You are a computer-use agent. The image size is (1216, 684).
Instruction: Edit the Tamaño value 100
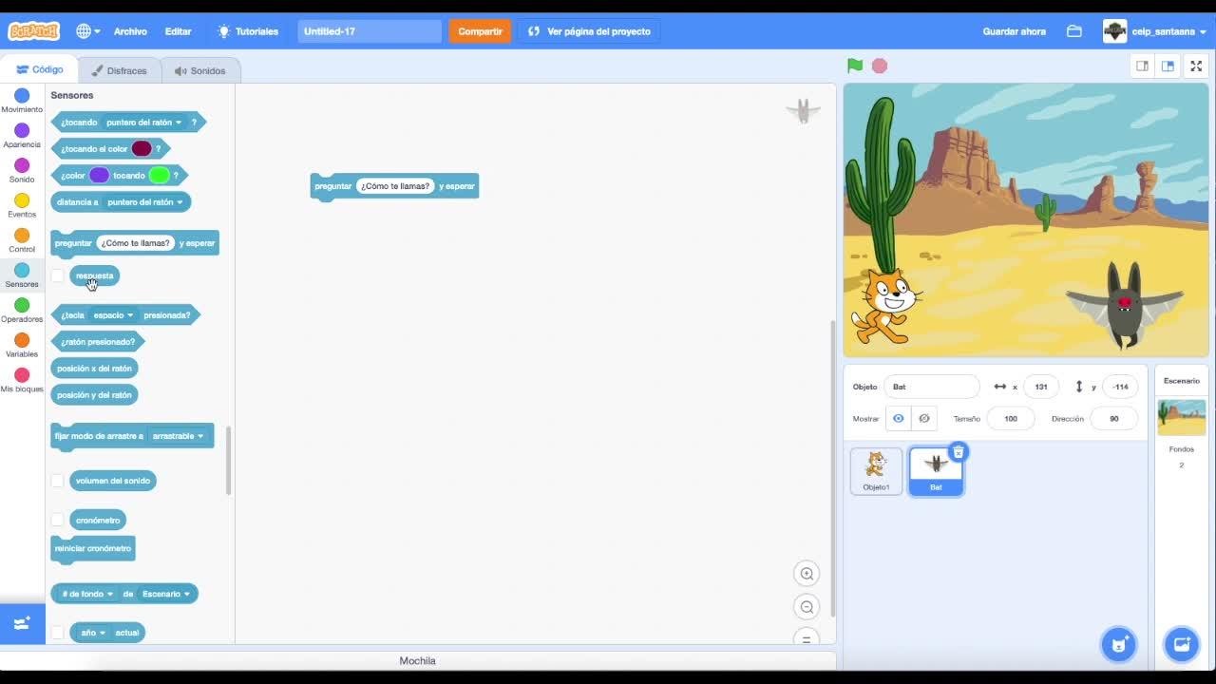1011,419
